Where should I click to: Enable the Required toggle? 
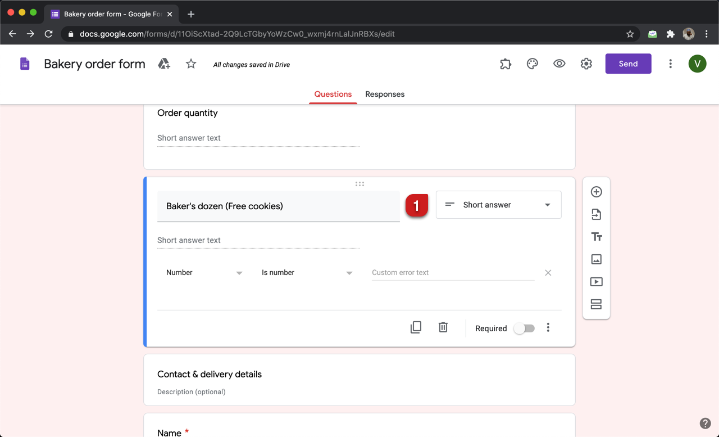pyautogui.click(x=524, y=328)
